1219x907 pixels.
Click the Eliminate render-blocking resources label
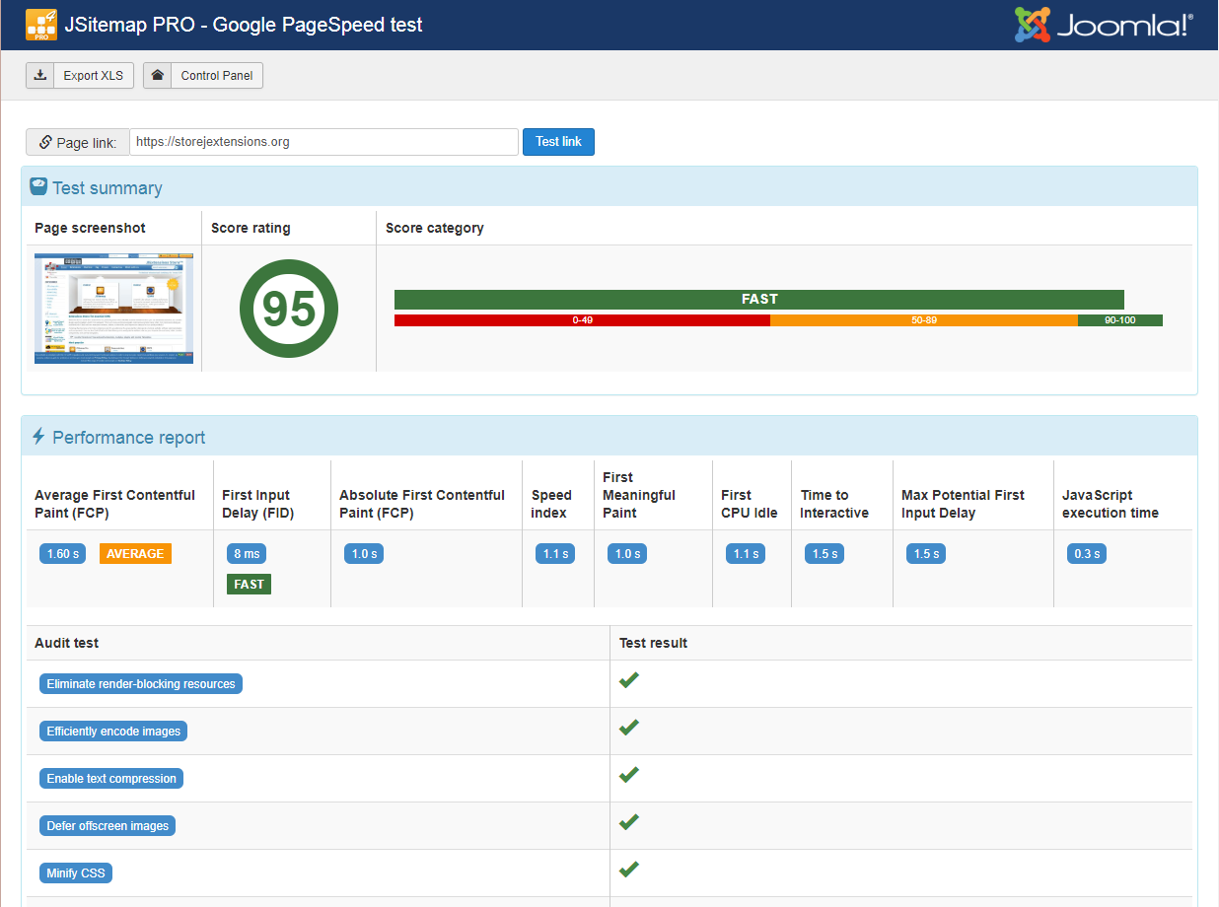(x=141, y=684)
